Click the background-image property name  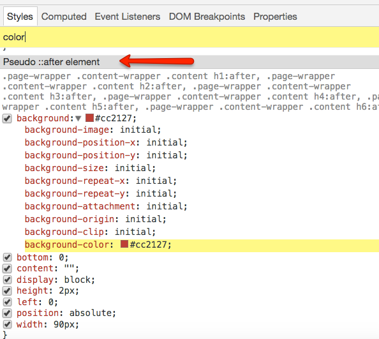[x=67, y=130]
